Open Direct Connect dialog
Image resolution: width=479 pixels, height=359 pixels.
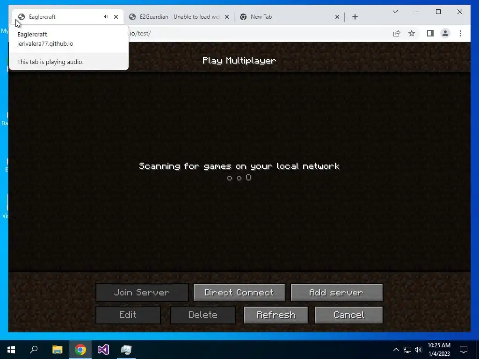pos(239,293)
